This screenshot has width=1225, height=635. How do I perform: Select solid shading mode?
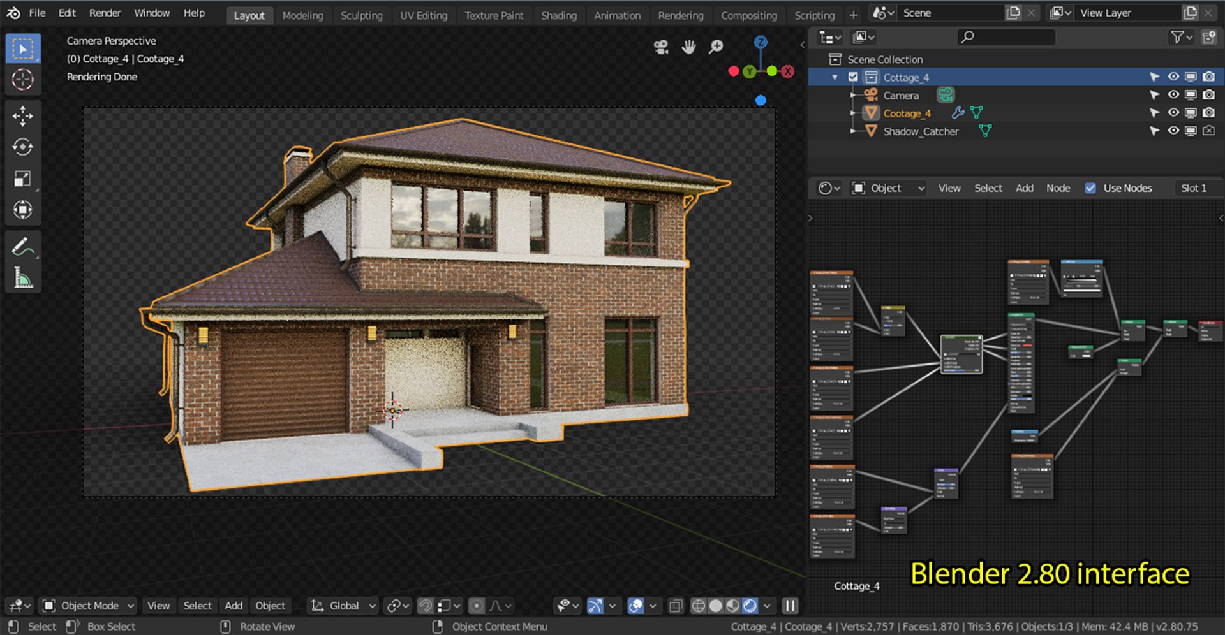tap(716, 606)
